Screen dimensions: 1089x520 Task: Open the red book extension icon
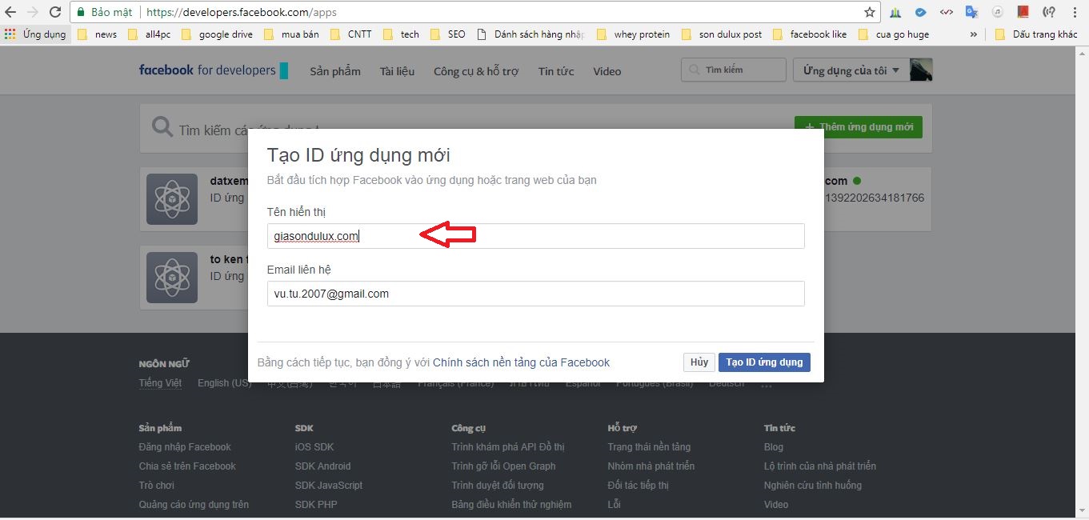click(x=1023, y=13)
